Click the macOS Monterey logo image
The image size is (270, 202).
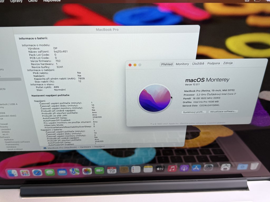[x=155, y=98]
